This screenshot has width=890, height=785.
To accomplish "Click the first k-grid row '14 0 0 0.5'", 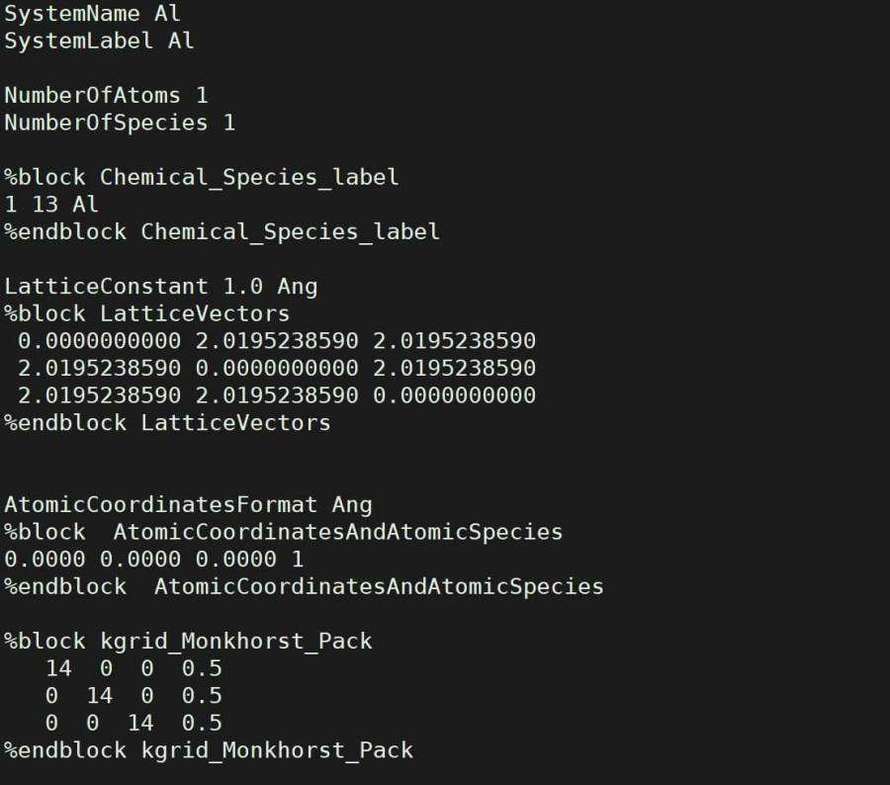I will tap(133, 668).
